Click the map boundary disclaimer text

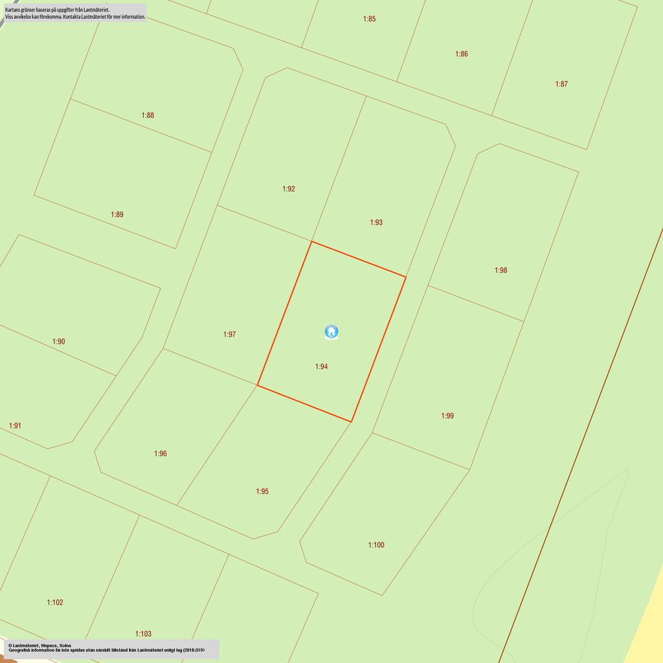pyautogui.click(x=74, y=14)
